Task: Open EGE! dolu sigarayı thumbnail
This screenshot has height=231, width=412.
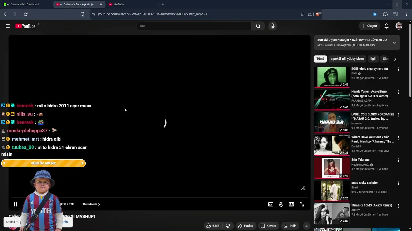Action: (332, 77)
